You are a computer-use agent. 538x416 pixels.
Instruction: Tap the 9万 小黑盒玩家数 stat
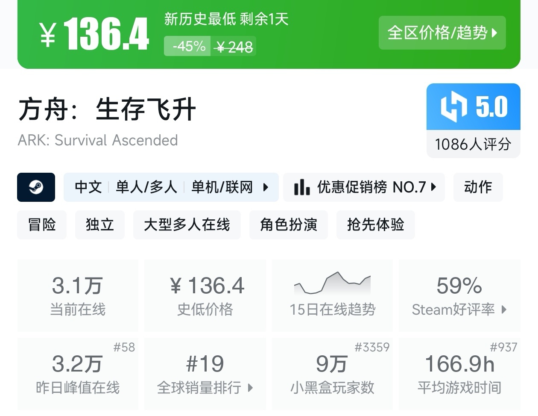click(x=332, y=374)
